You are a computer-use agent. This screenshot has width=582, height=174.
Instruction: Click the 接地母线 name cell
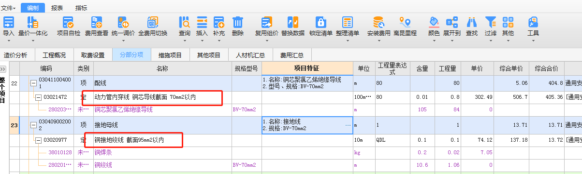(x=162, y=125)
